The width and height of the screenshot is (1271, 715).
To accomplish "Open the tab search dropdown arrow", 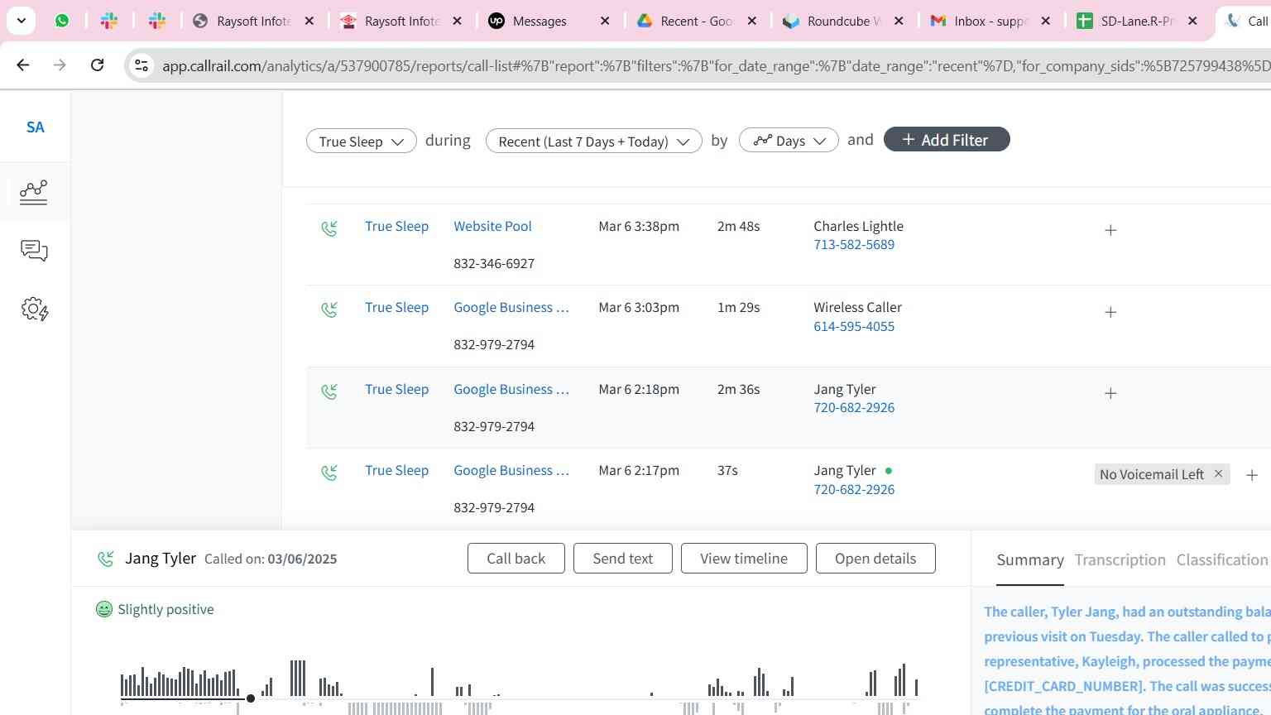I will (x=21, y=21).
